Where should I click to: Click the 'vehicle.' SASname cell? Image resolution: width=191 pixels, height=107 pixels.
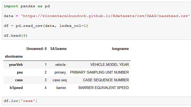pos(61,65)
